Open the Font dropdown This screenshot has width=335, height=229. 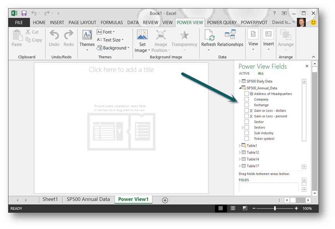click(106, 32)
